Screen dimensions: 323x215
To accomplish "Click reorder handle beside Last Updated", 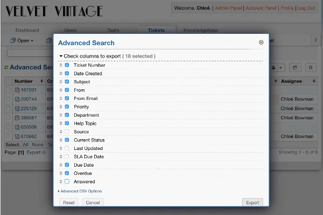I will pos(61,148).
